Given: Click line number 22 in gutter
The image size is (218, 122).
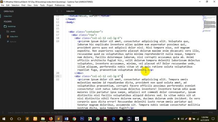Looking at the screenshot, I should point(58,79).
